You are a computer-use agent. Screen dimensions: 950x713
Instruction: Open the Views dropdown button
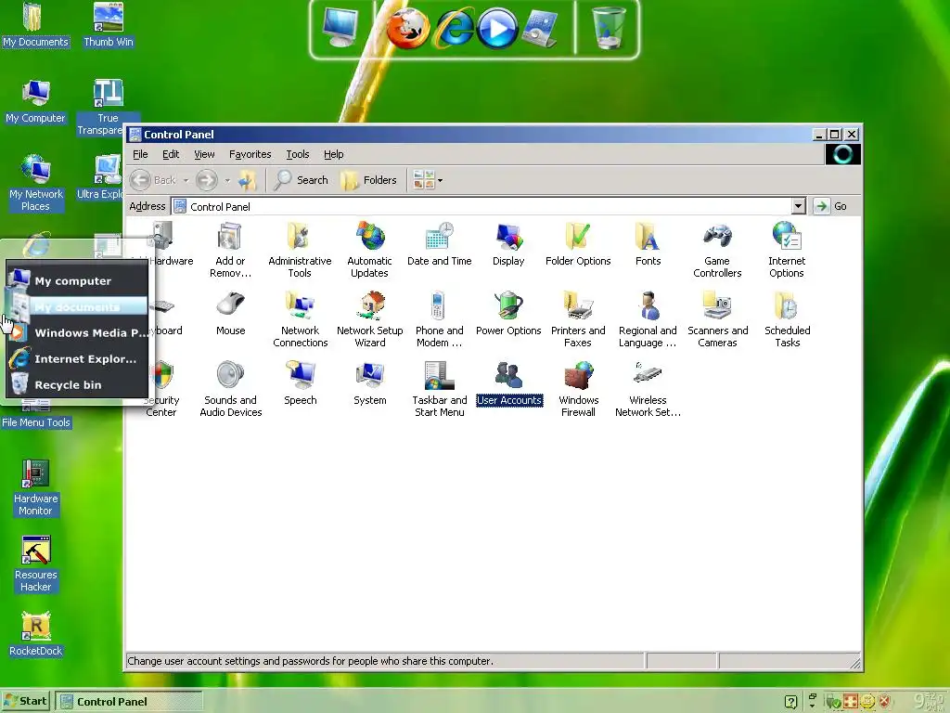pos(428,180)
